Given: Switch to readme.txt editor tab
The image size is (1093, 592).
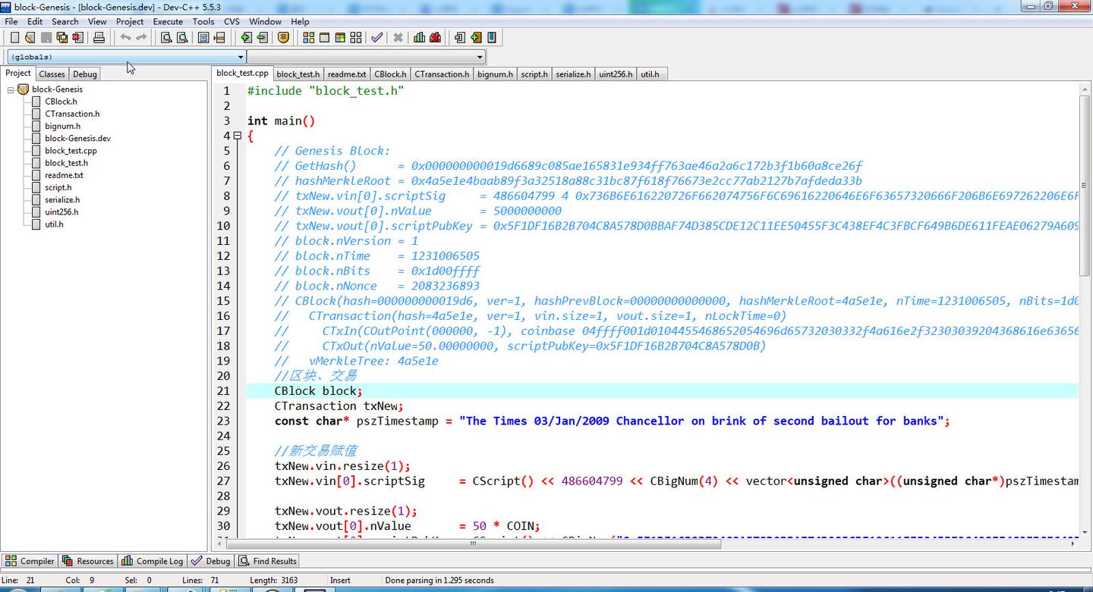Looking at the screenshot, I should [347, 74].
